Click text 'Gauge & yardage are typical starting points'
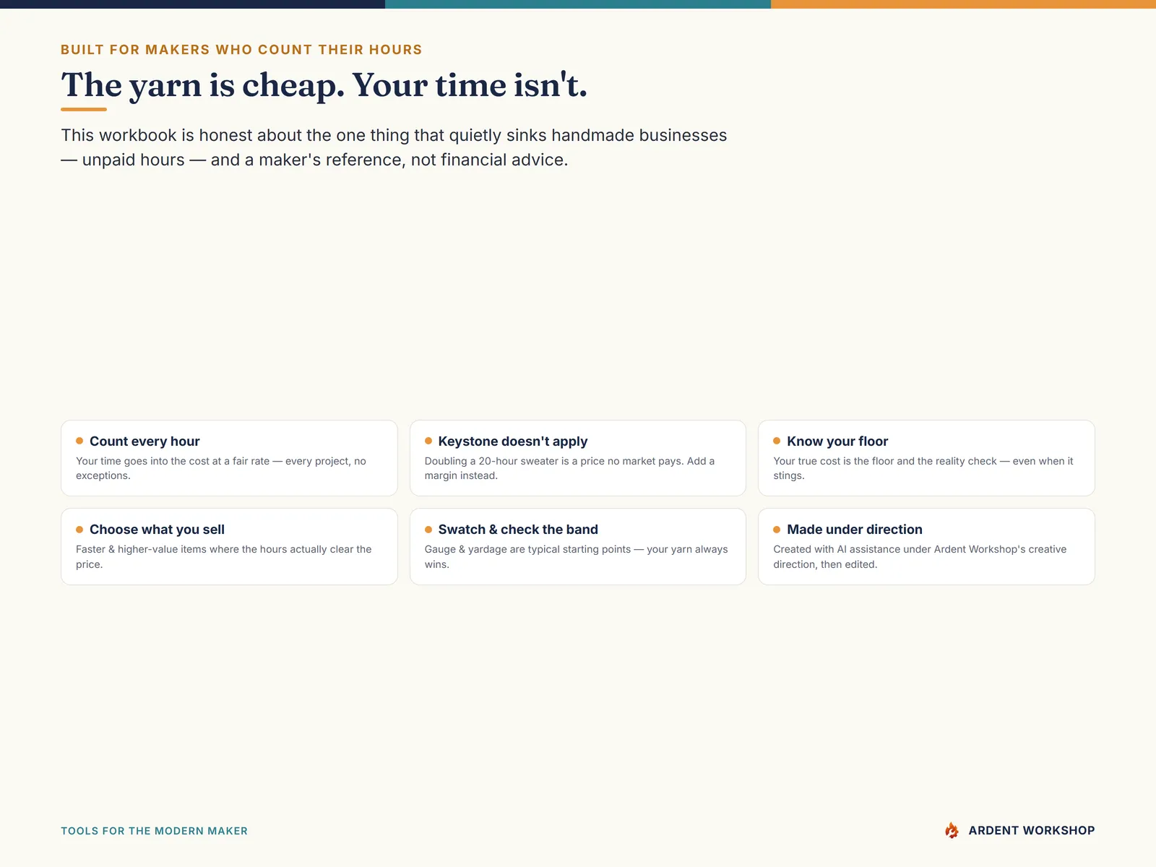 (527, 549)
